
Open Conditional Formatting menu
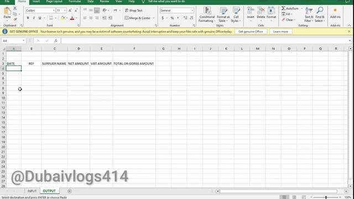[x=207, y=15]
